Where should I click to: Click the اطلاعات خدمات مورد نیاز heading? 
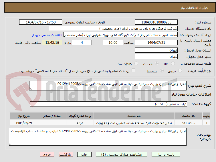[x=191, y=94]
